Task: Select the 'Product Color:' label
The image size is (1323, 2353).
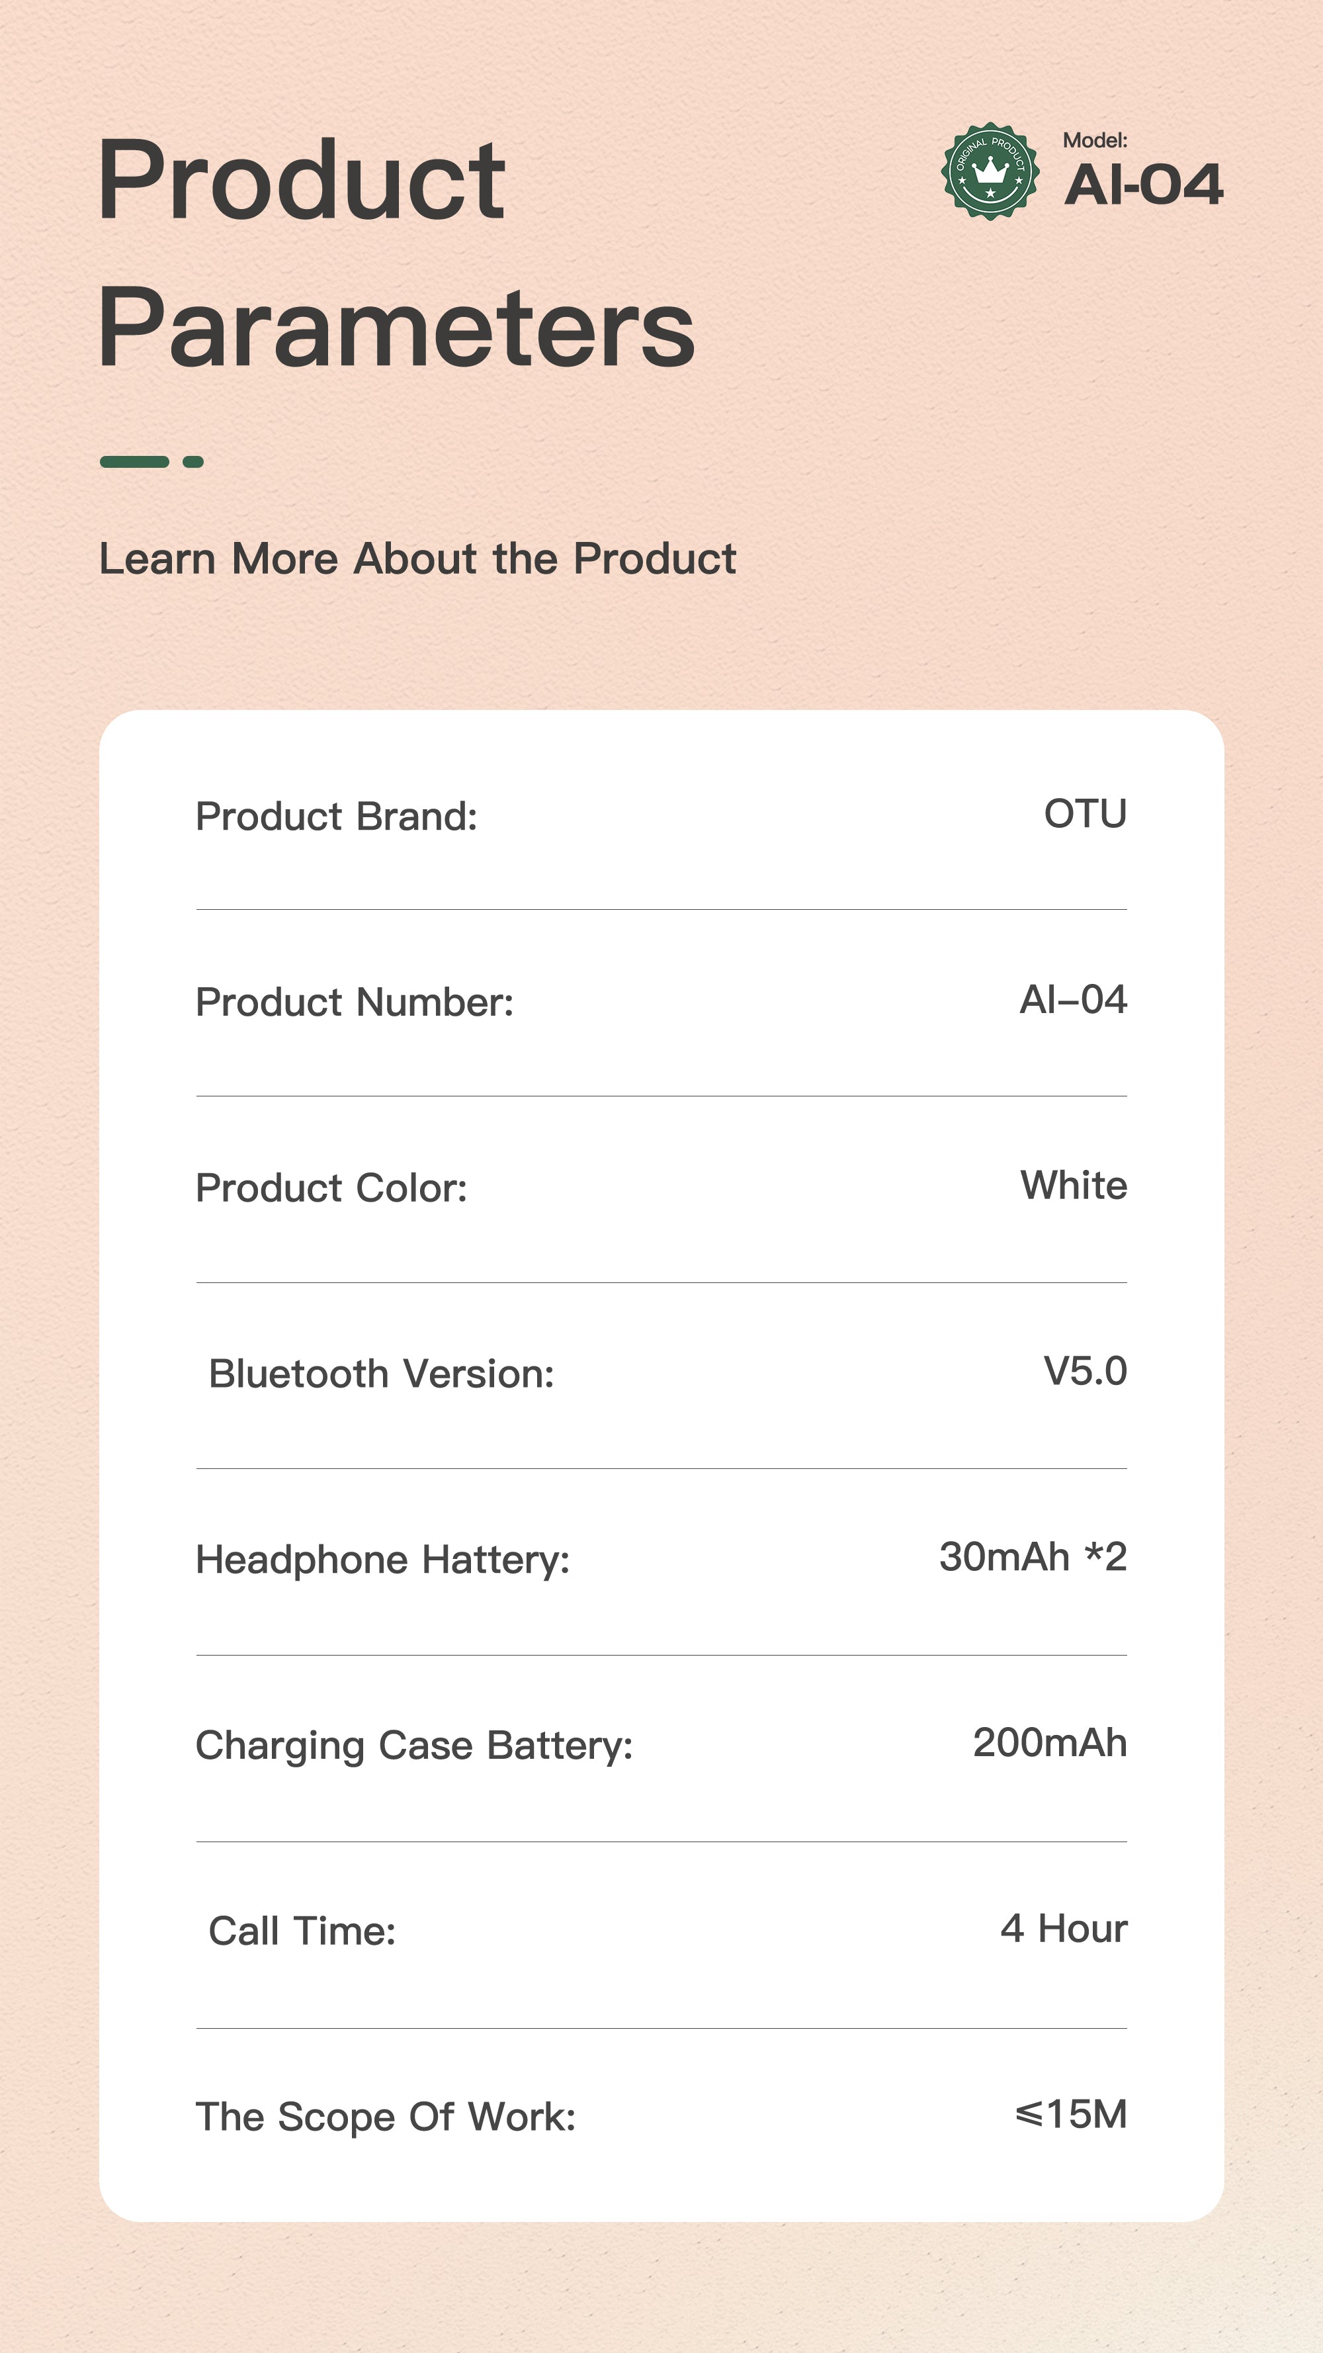Action: (331, 1188)
